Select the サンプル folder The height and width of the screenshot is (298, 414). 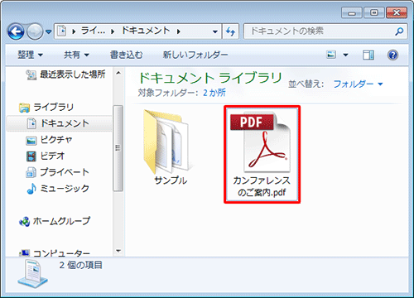point(169,147)
